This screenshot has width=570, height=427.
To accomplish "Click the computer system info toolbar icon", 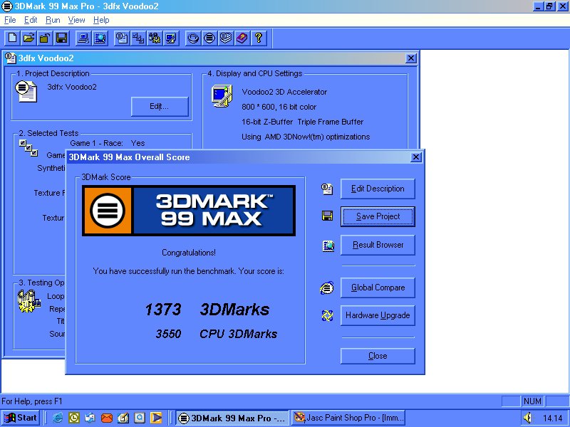I will [x=83, y=38].
